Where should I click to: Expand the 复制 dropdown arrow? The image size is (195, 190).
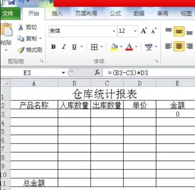[40, 38]
